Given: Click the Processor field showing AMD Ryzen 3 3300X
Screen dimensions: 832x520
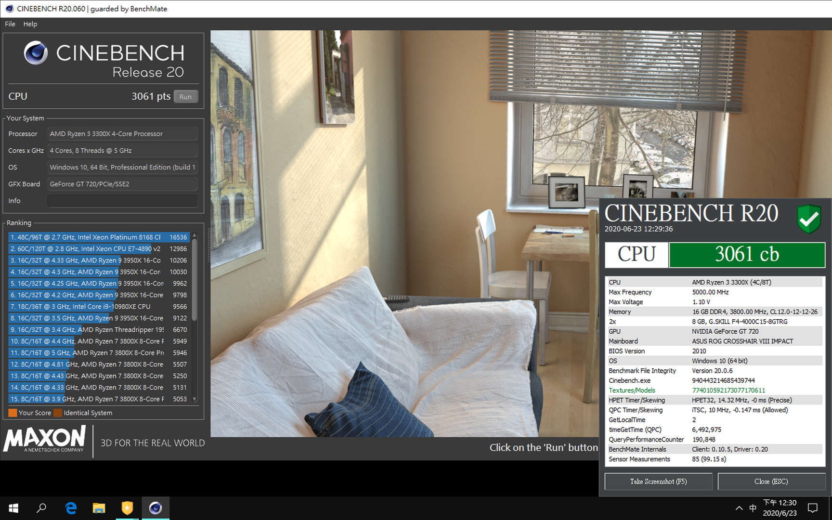Looking at the screenshot, I should click(x=122, y=134).
